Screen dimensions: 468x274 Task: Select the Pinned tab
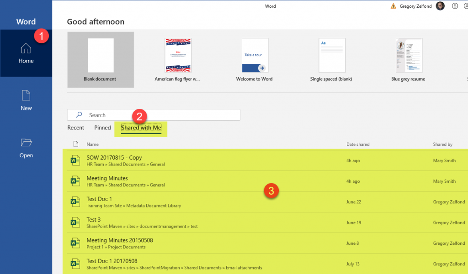click(x=102, y=128)
